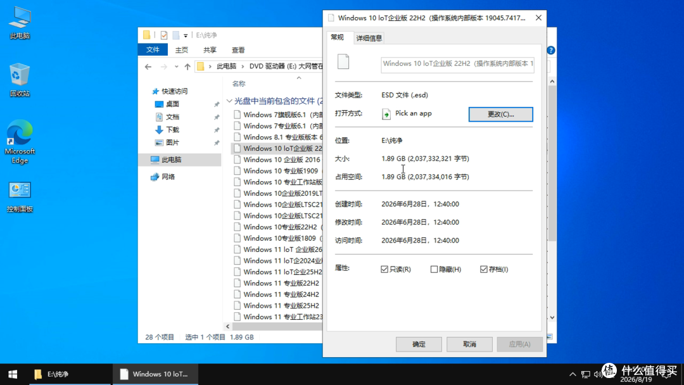Click the back arrow in Explorer

[x=148, y=66]
